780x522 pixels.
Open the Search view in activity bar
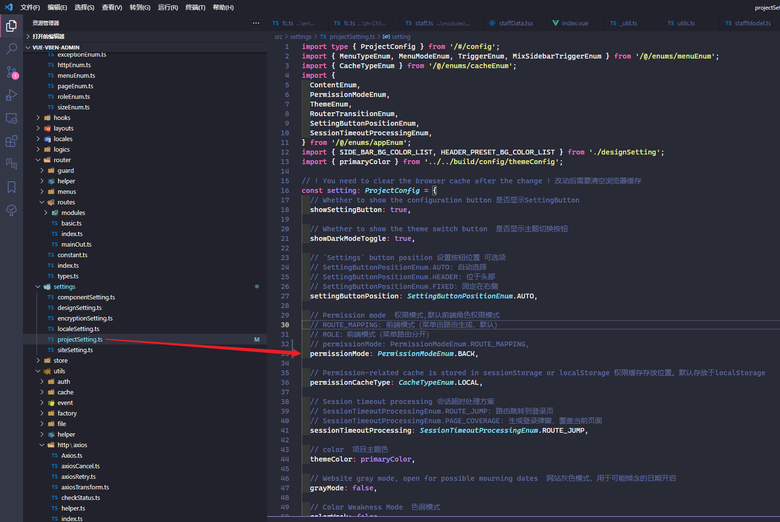point(12,48)
